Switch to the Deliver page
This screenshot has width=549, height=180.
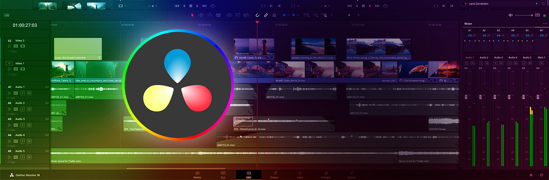(352, 175)
